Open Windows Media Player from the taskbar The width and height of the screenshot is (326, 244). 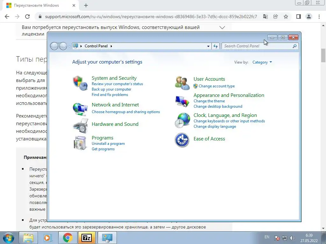(x=48, y=238)
